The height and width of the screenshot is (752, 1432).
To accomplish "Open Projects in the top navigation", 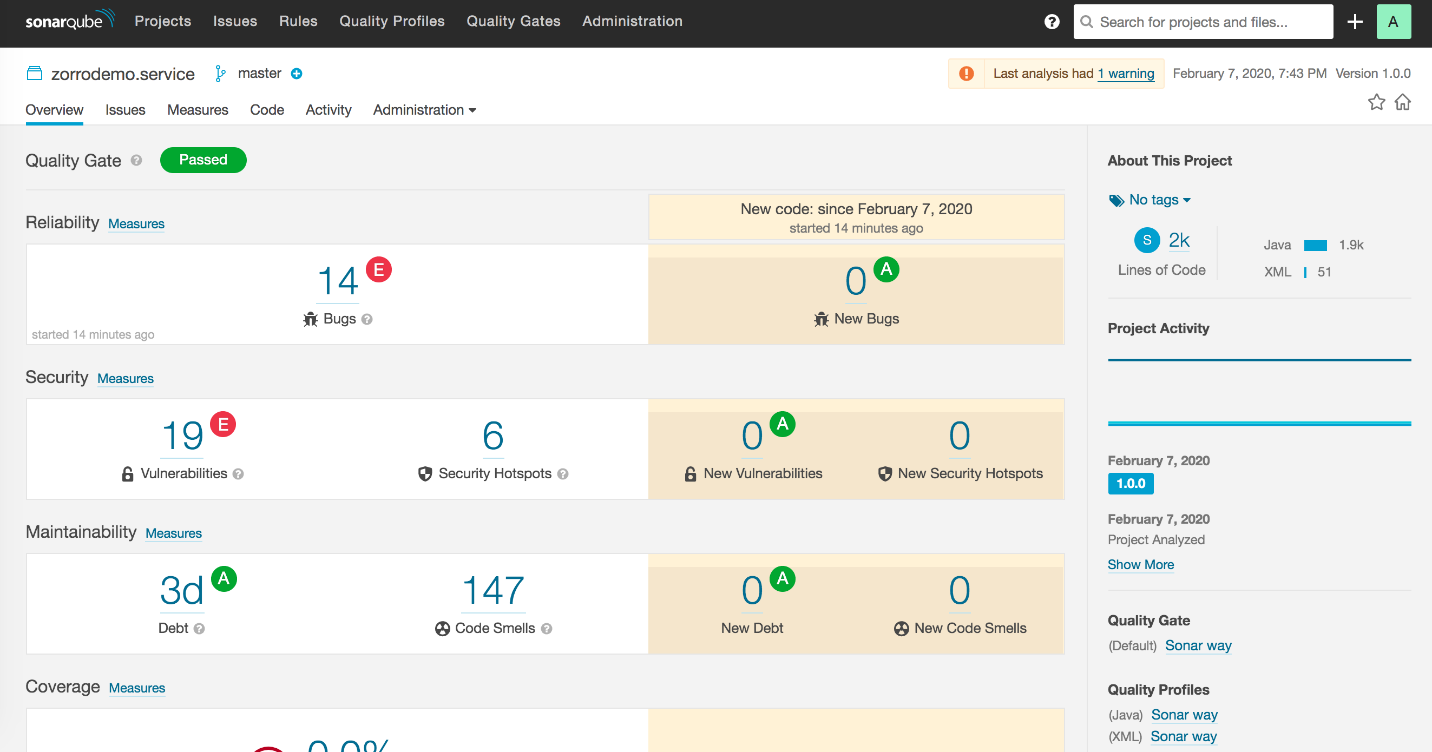I will click(x=163, y=21).
